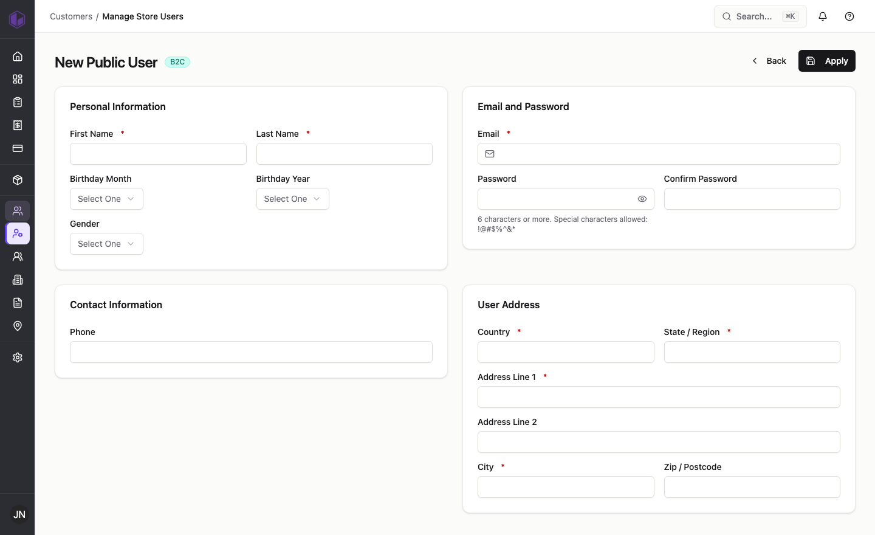Click the search magnifier icon
The width and height of the screenshot is (875, 535).
pos(727,16)
